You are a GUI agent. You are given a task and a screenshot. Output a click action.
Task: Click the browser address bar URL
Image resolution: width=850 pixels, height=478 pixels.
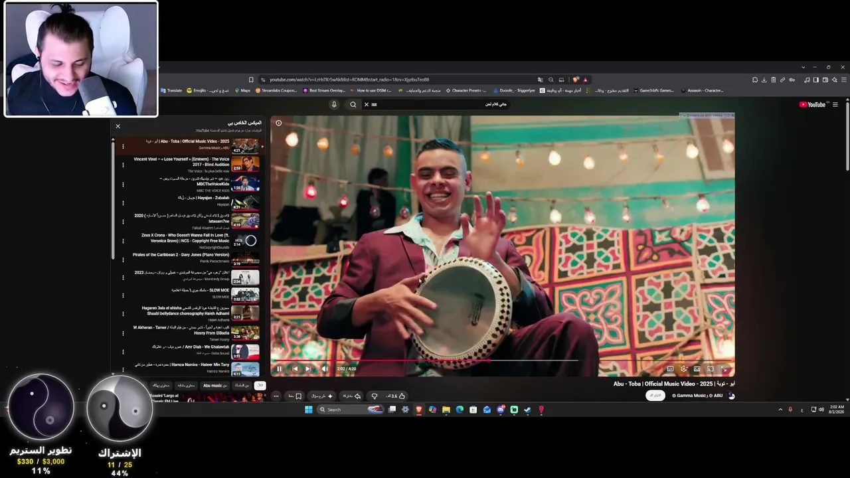click(x=349, y=80)
